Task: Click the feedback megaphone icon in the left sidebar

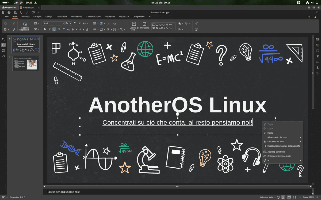Action: pyautogui.click(x=3, y=56)
